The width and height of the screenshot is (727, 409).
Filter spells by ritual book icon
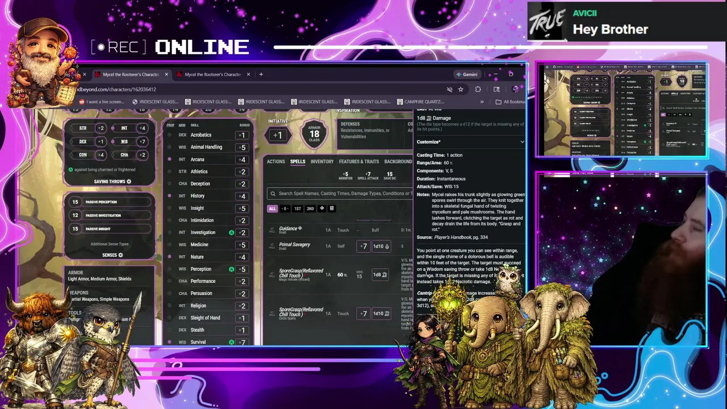(332, 208)
